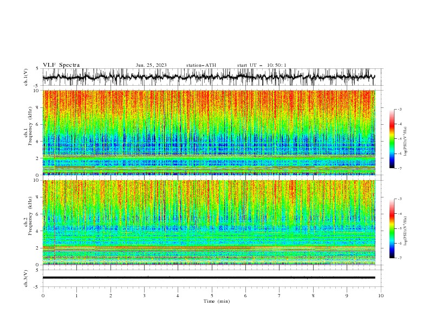This screenshot has width=429, height=332.
Task: Click the time axis tick label "10"
Action: (x=381, y=296)
